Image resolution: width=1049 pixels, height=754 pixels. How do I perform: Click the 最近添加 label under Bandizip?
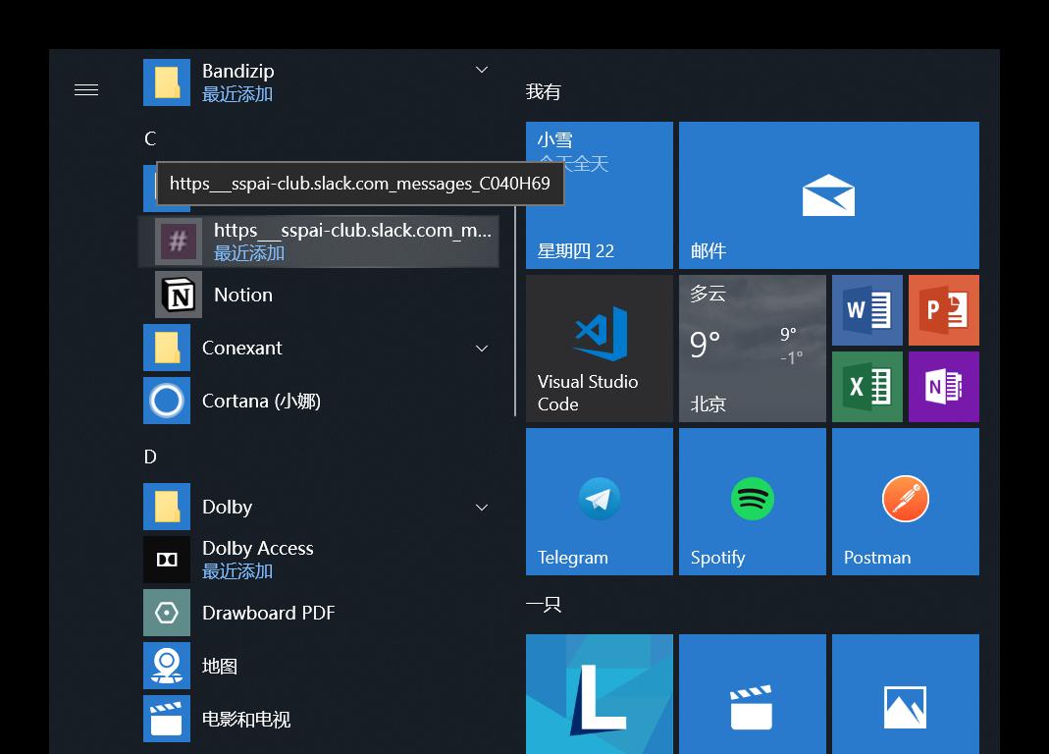[x=237, y=94]
